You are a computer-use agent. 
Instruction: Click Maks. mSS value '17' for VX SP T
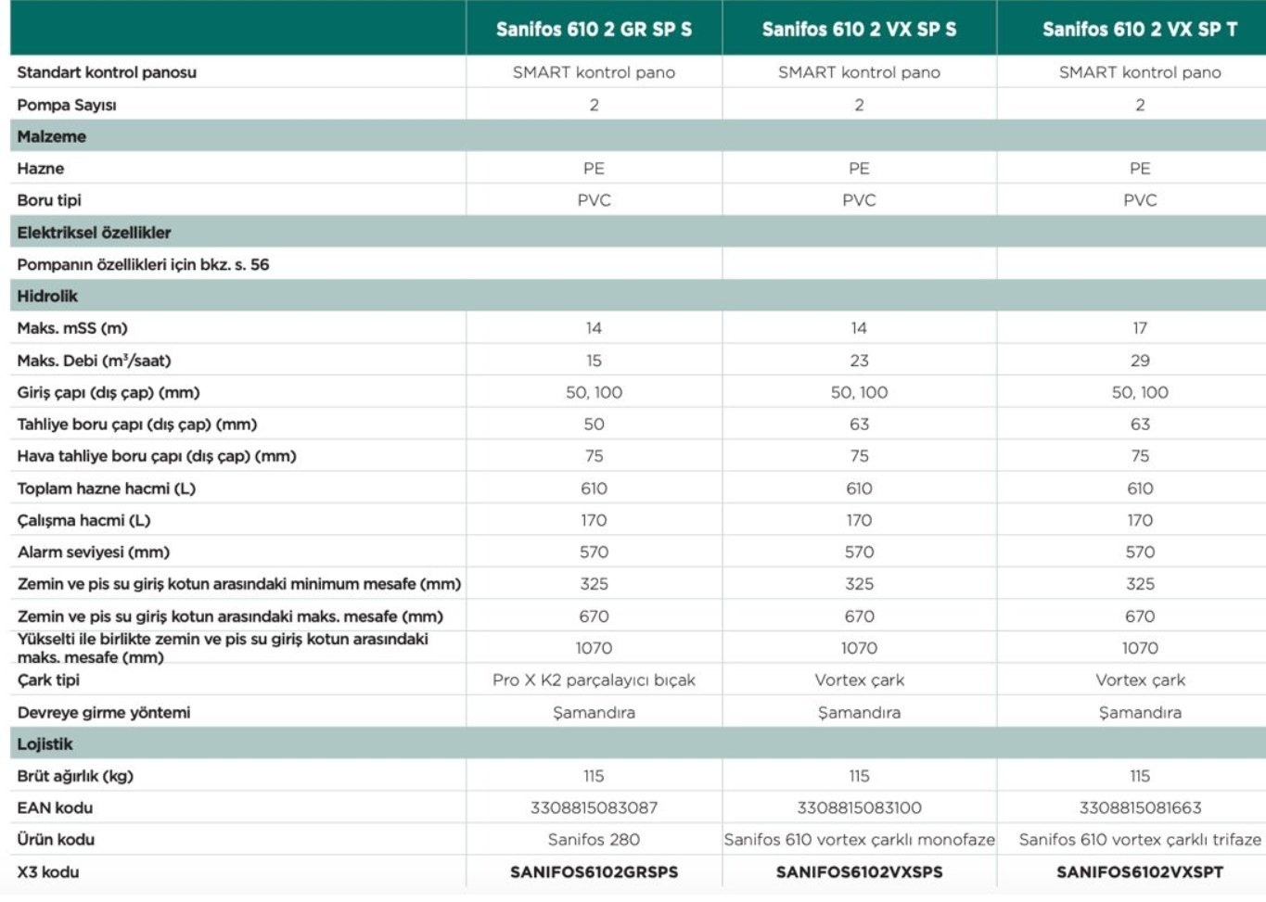tap(1140, 328)
